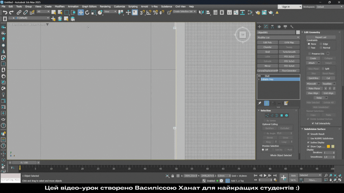
Task: Select Polygon sub-object level icon
Action: pyautogui.click(x=282, y=115)
